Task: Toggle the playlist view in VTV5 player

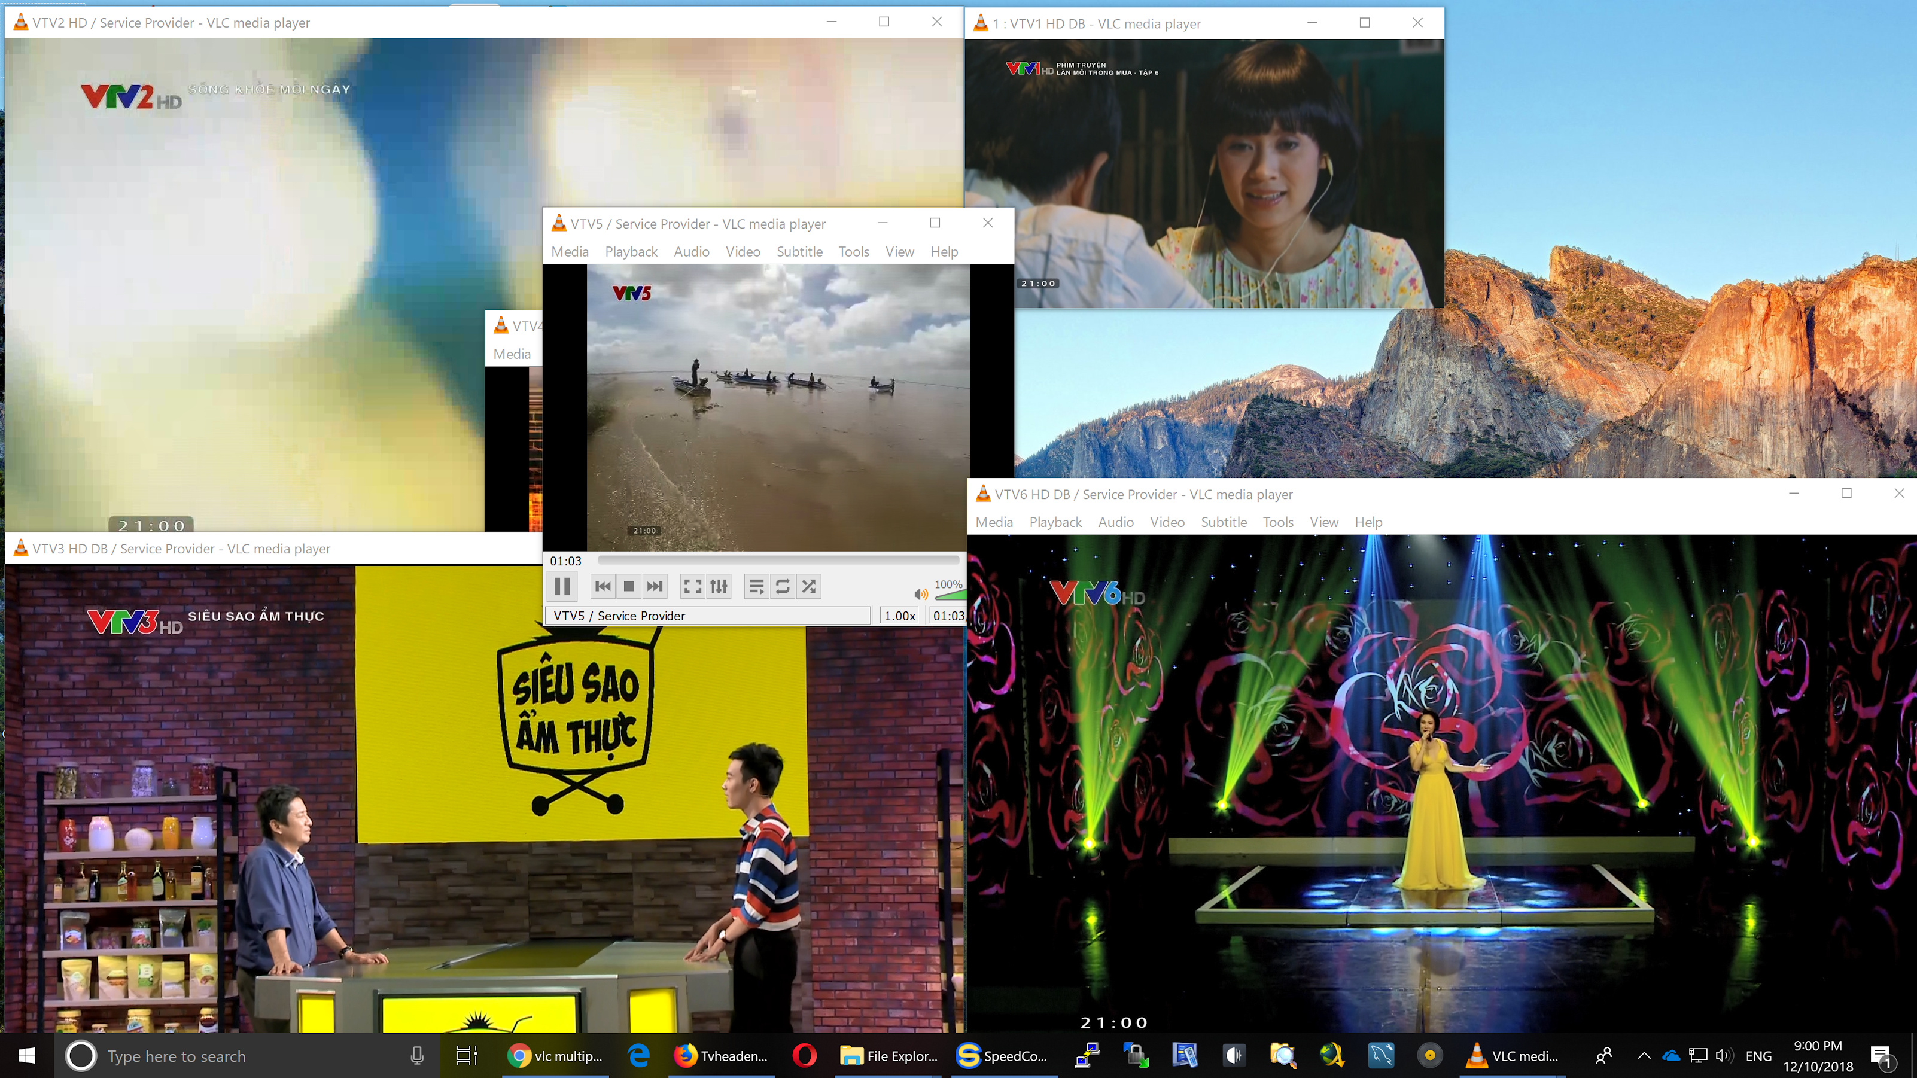Action: (756, 587)
